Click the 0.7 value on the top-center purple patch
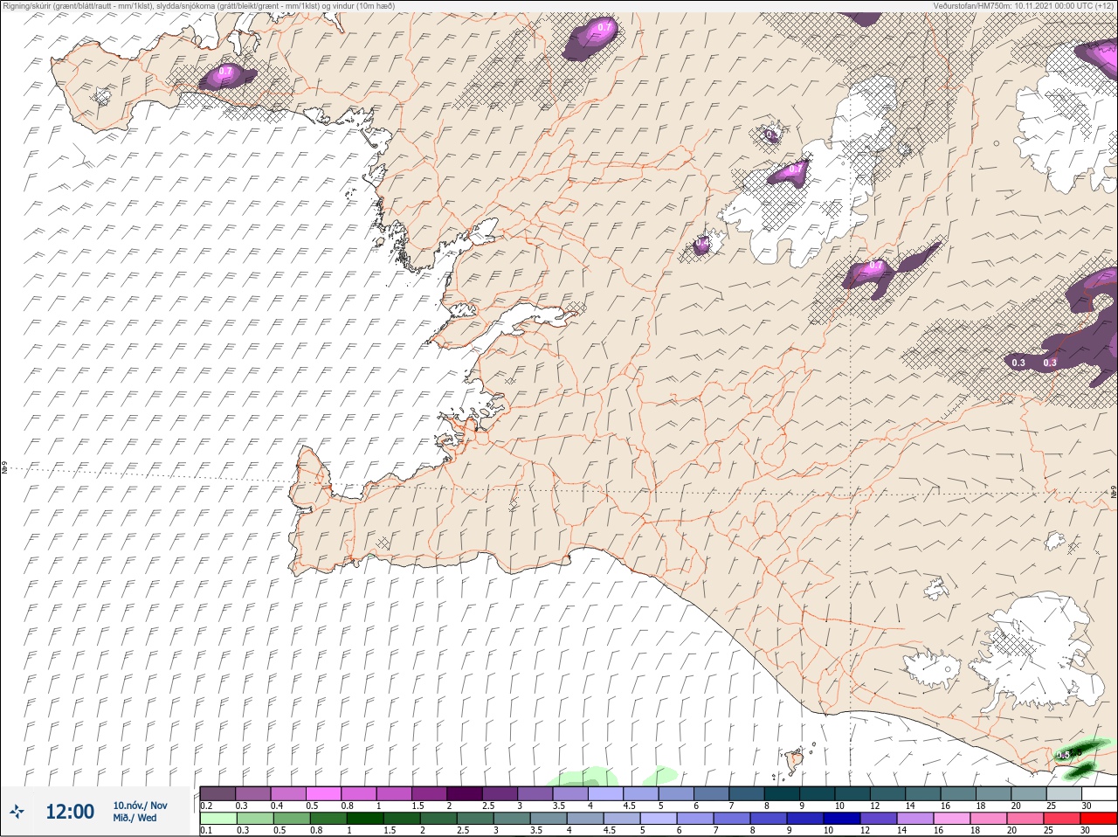Screen dimensions: 1118x837 (x=604, y=28)
